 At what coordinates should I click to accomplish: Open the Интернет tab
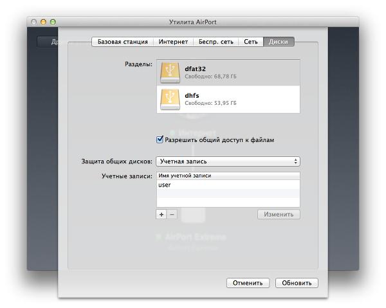tap(173, 42)
